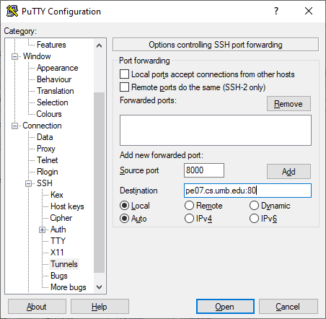Add the new forwarded port
The image size is (326, 319).
[x=288, y=171]
